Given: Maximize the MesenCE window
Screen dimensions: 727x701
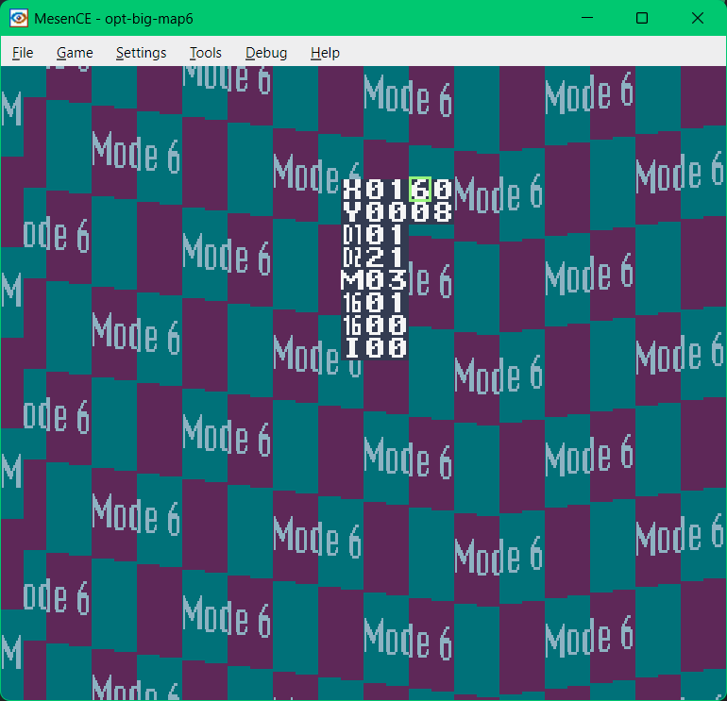Looking at the screenshot, I should 642,18.
